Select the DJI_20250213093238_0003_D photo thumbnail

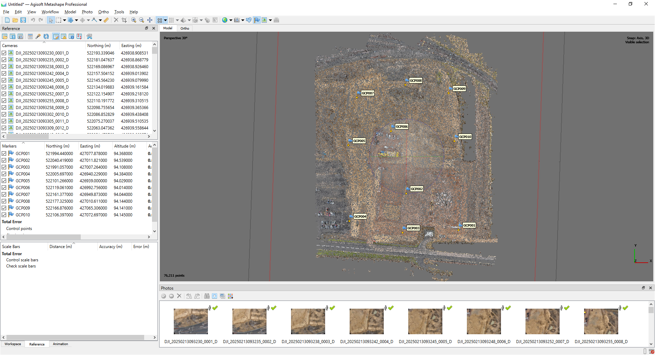click(308, 321)
